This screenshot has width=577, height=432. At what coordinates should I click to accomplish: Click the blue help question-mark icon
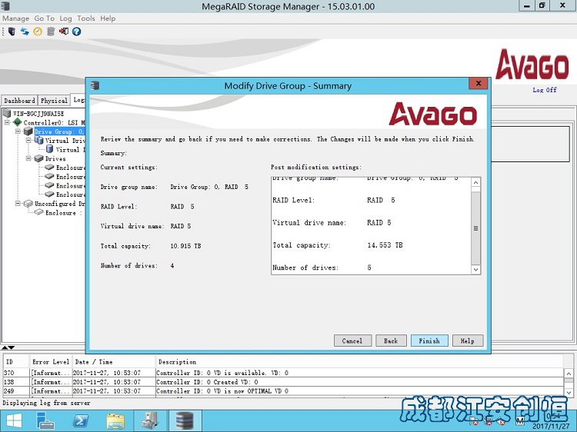pyautogui.click(x=76, y=32)
